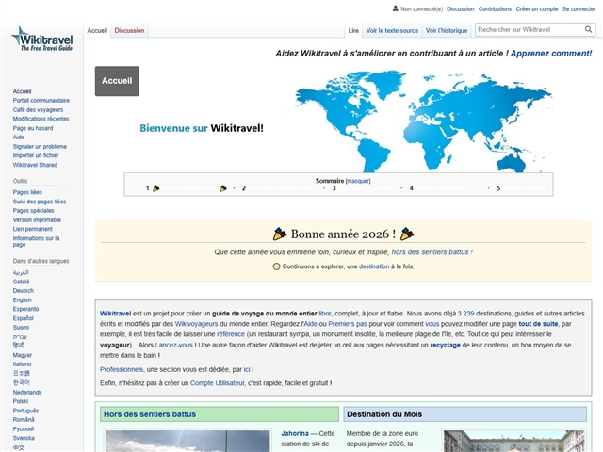
Task: Switch to the Italiano language version
Action: click(22, 364)
